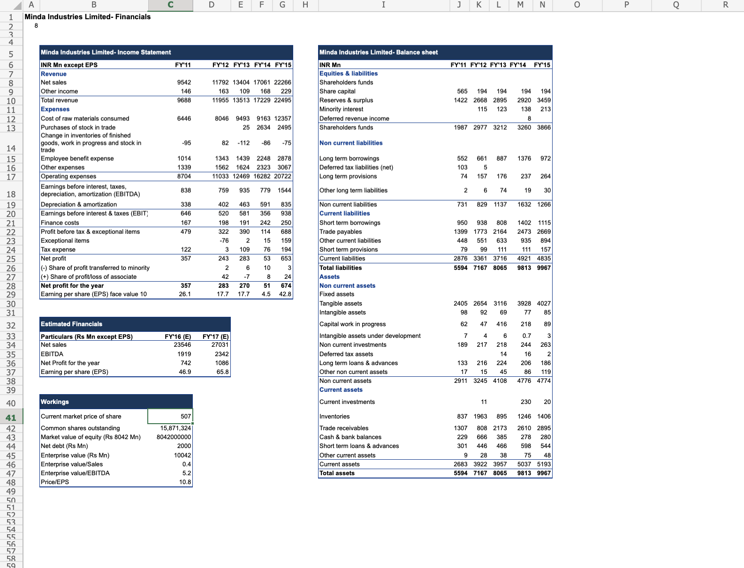Click the Balance sheet section header
The height and width of the screenshot is (568, 744).
click(435, 52)
